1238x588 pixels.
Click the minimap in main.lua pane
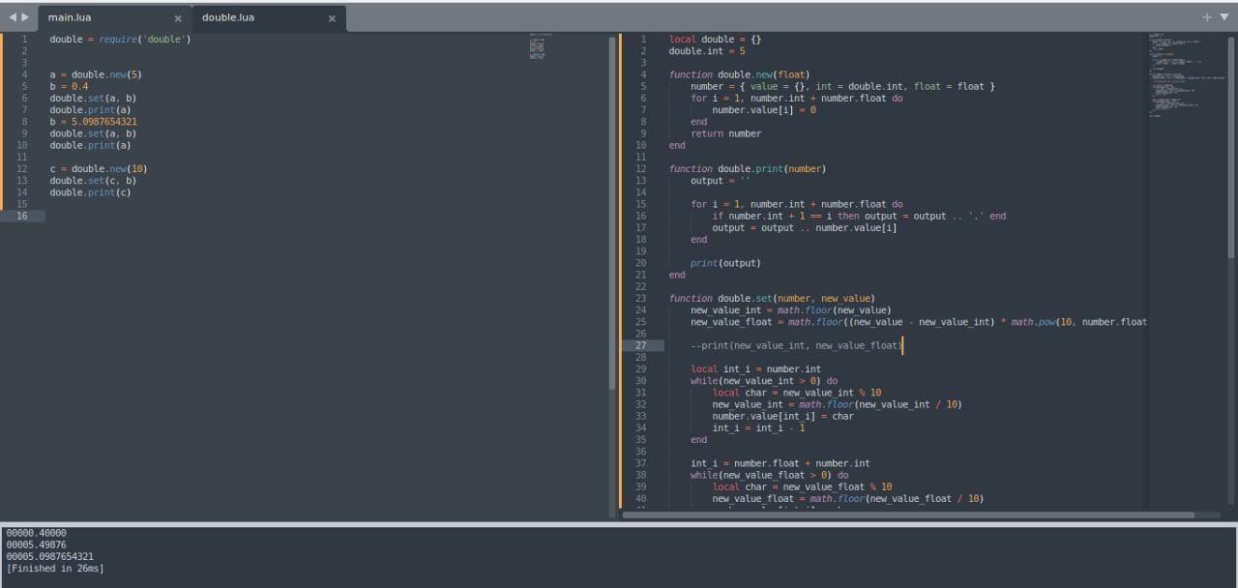(x=538, y=47)
